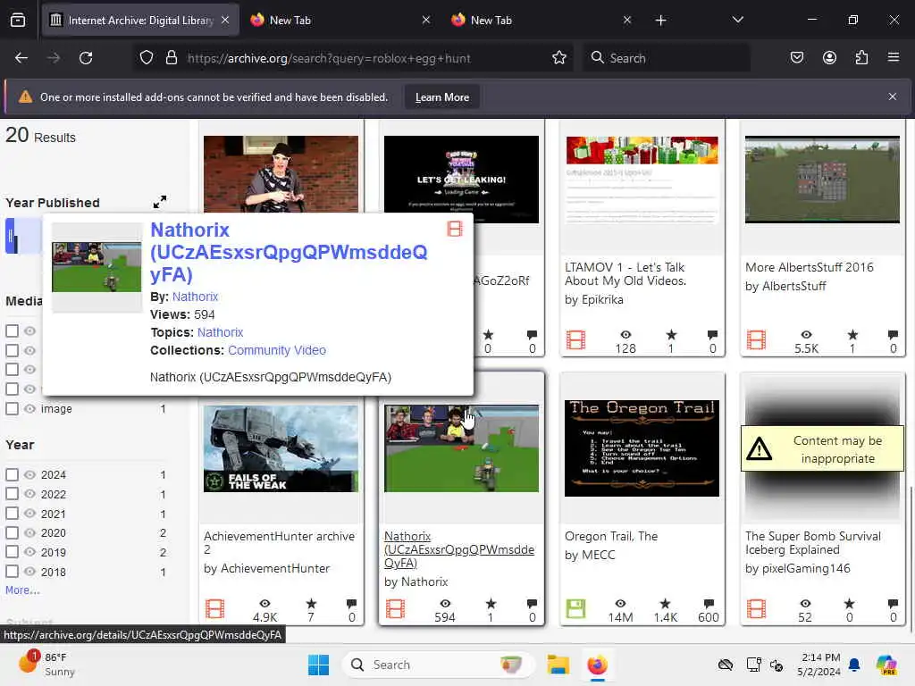Click the page vertical scrollbar
This screenshot has height=686, width=915.
pyautogui.click(x=911, y=557)
